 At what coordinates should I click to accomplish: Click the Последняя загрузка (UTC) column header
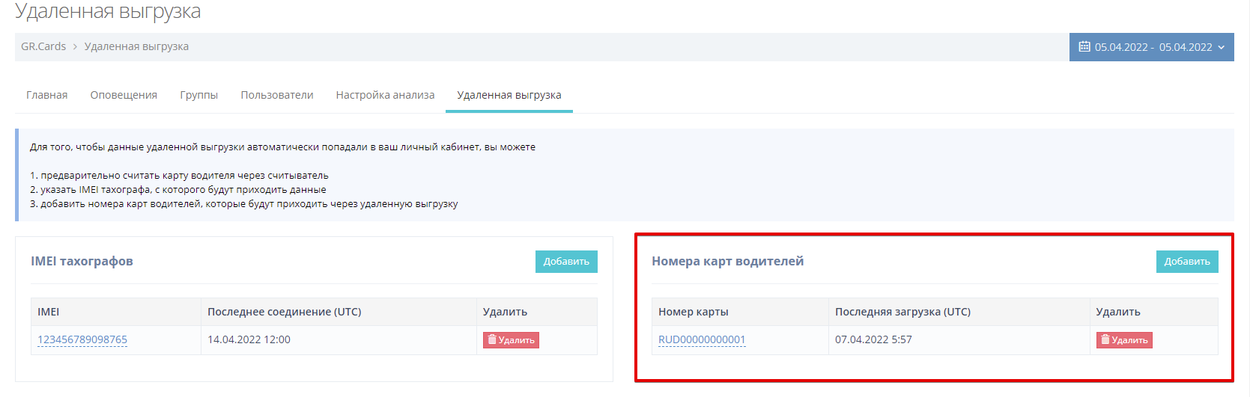tap(902, 312)
